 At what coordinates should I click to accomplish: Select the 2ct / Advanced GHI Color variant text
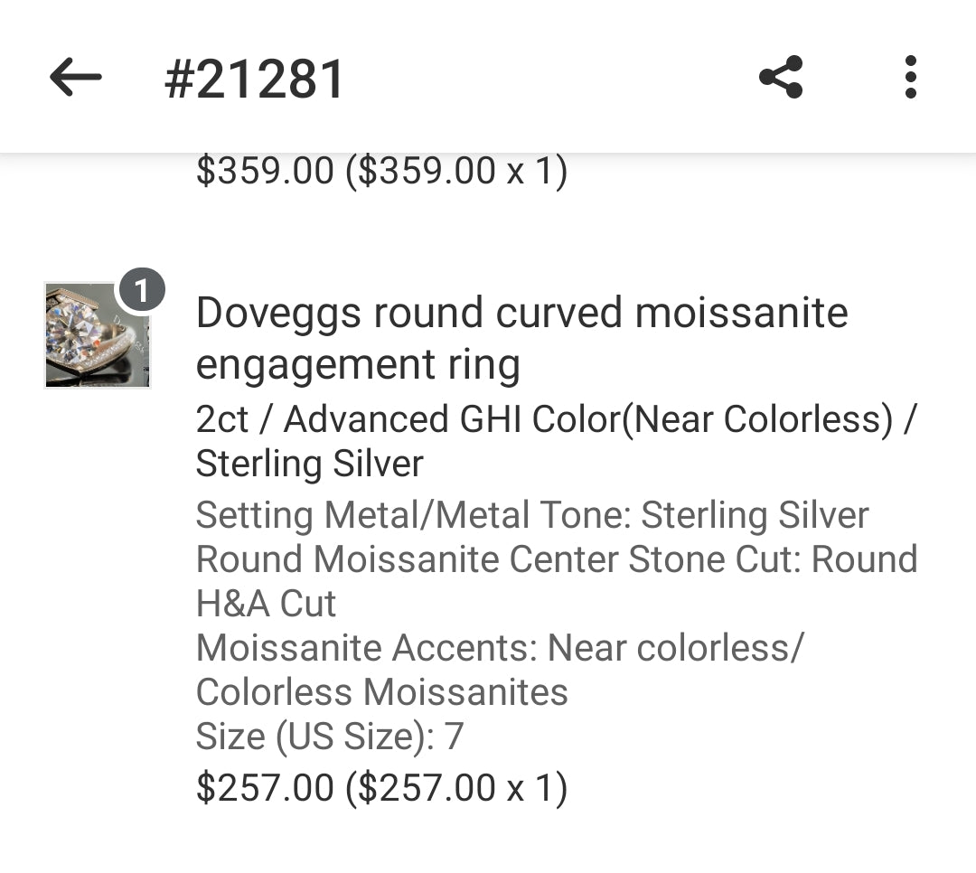point(407,419)
